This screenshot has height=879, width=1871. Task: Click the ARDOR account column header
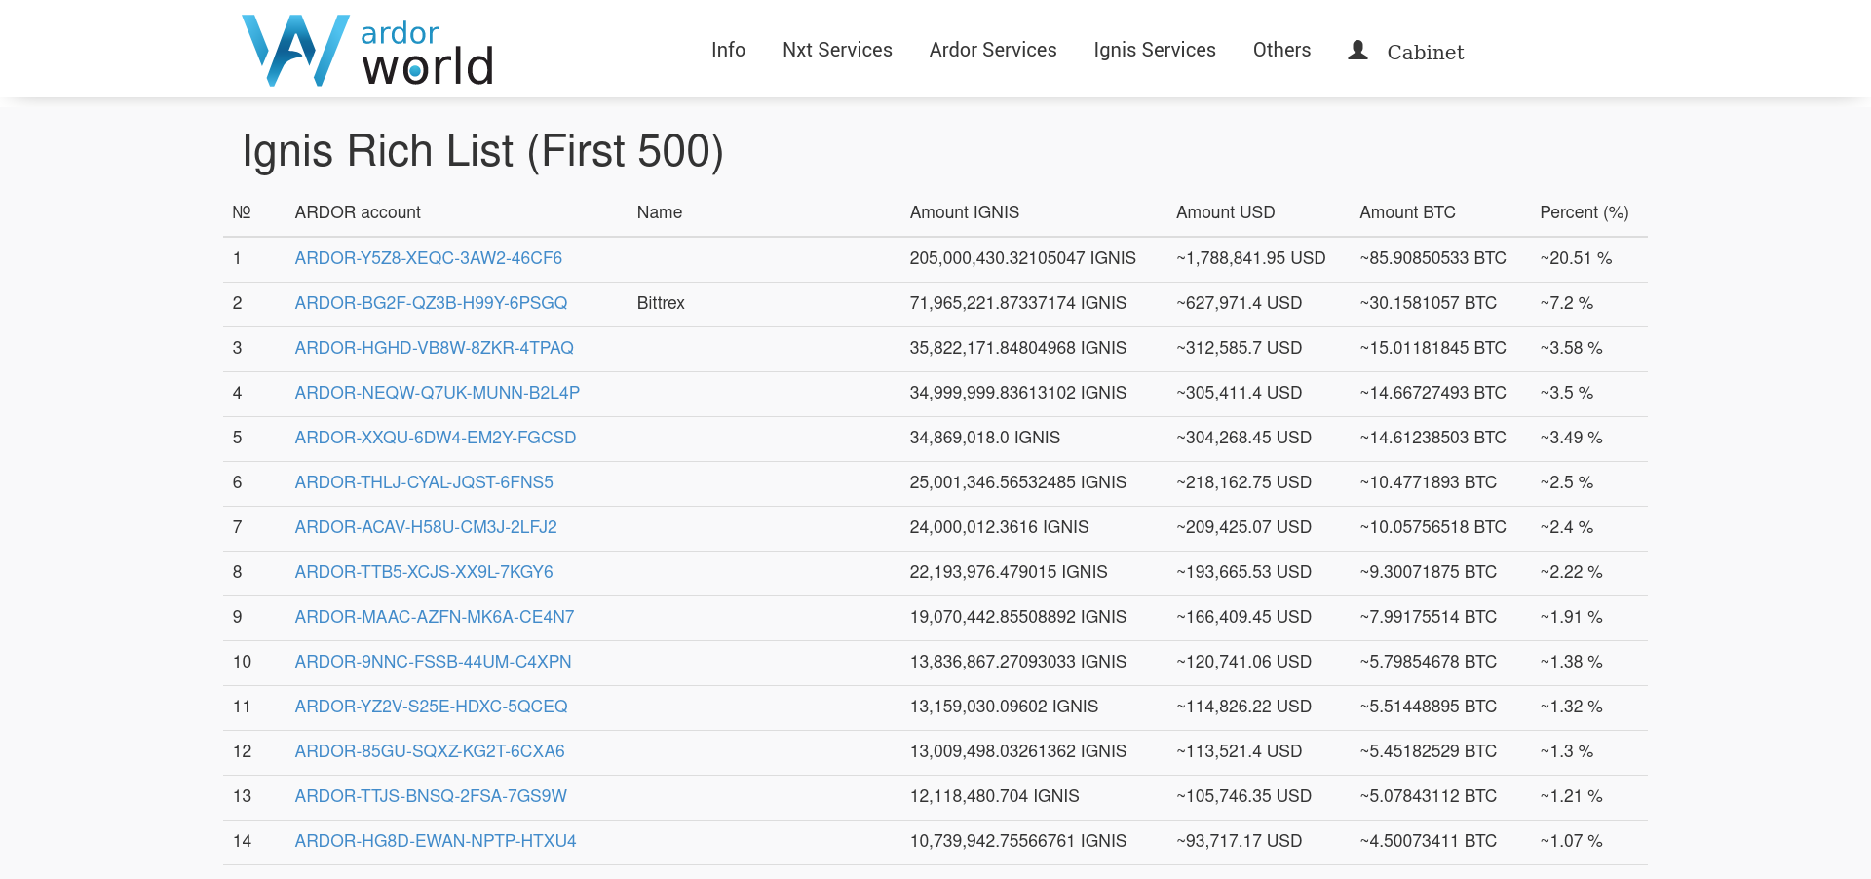tap(358, 212)
